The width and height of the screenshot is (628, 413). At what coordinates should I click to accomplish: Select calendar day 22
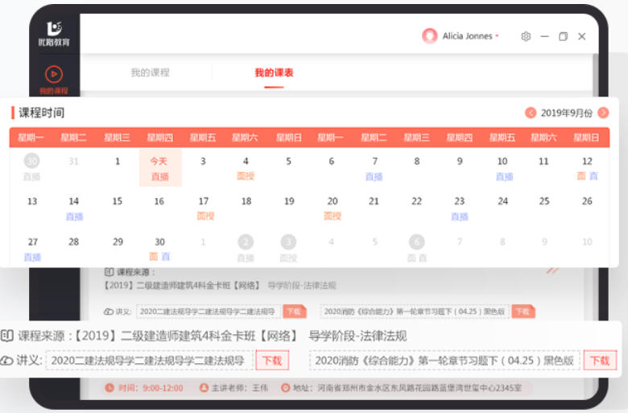(416, 201)
